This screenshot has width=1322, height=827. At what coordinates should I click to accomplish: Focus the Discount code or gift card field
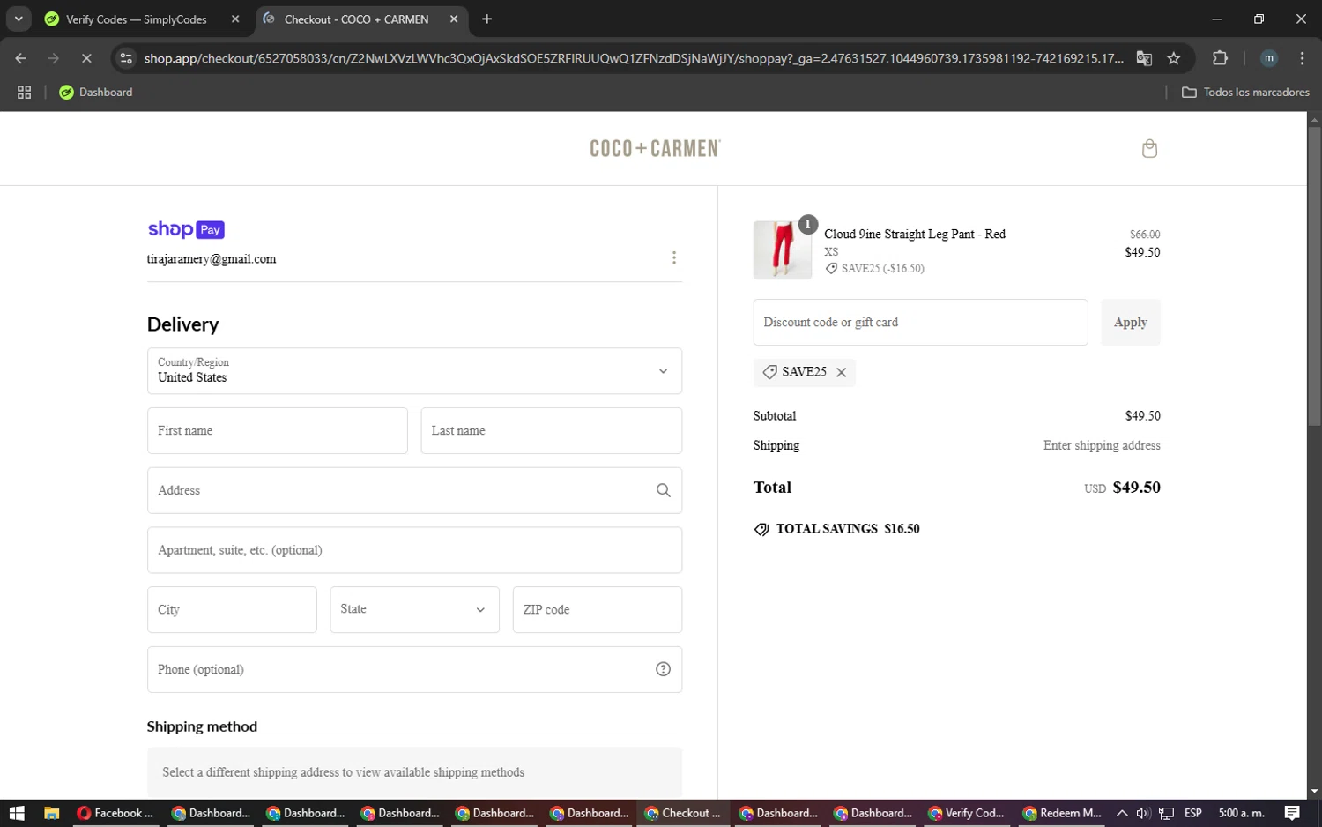[920, 322]
